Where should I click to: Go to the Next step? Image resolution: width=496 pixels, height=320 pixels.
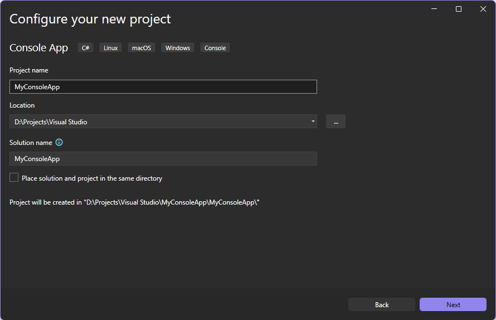click(453, 304)
